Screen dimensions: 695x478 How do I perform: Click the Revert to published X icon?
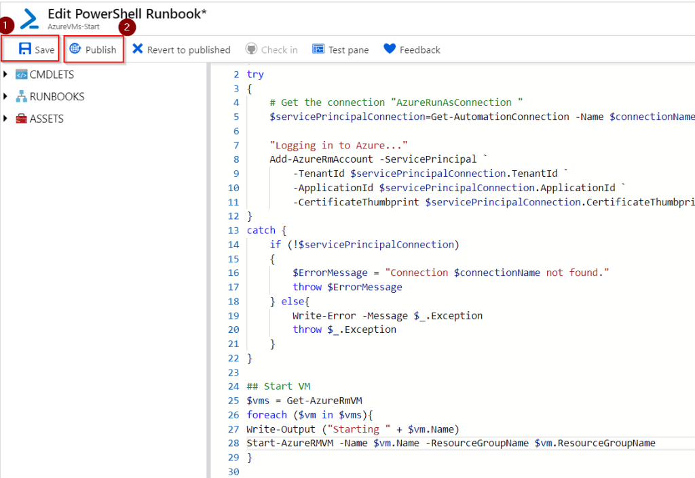pos(137,49)
